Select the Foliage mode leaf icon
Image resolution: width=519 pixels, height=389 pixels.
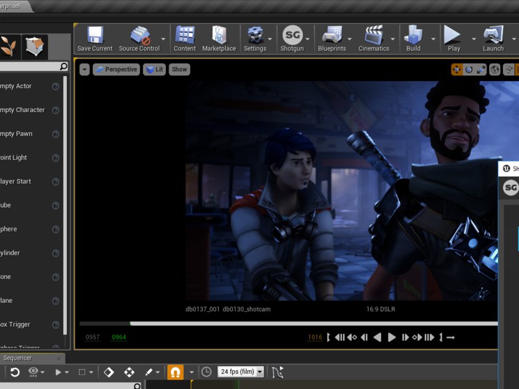(x=8, y=47)
